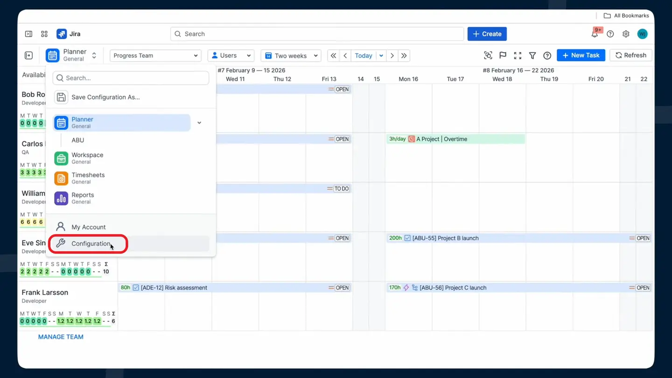Select the Reports module icon

[61, 198]
